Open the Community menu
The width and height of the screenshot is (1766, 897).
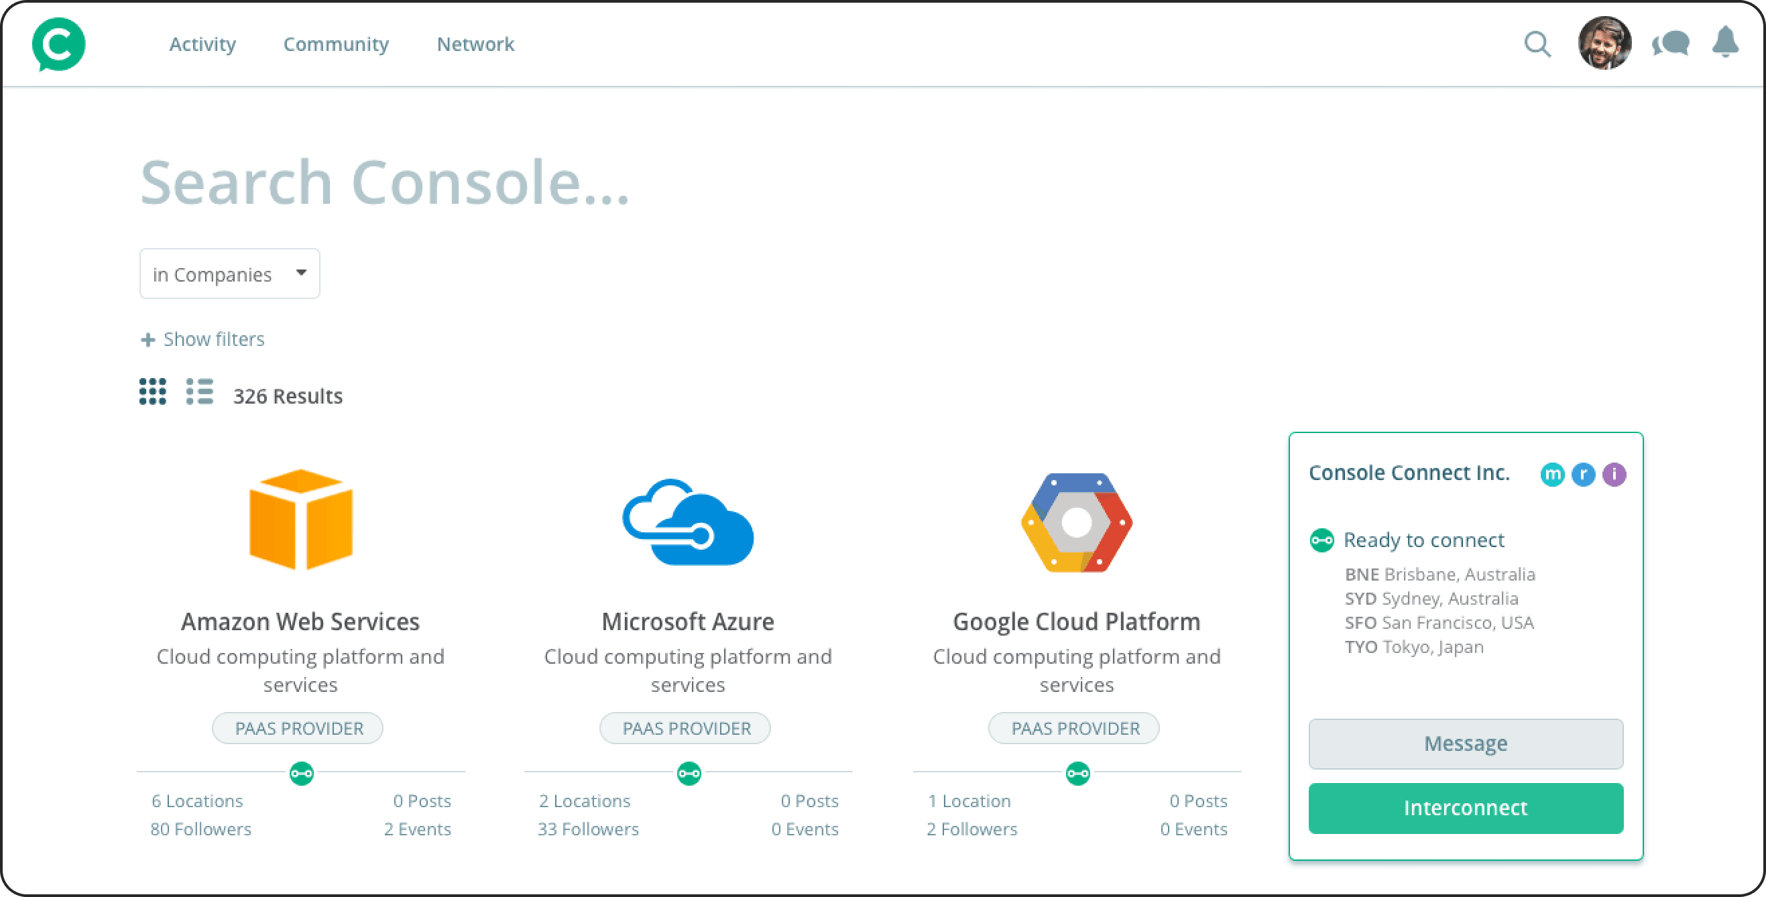point(336,44)
